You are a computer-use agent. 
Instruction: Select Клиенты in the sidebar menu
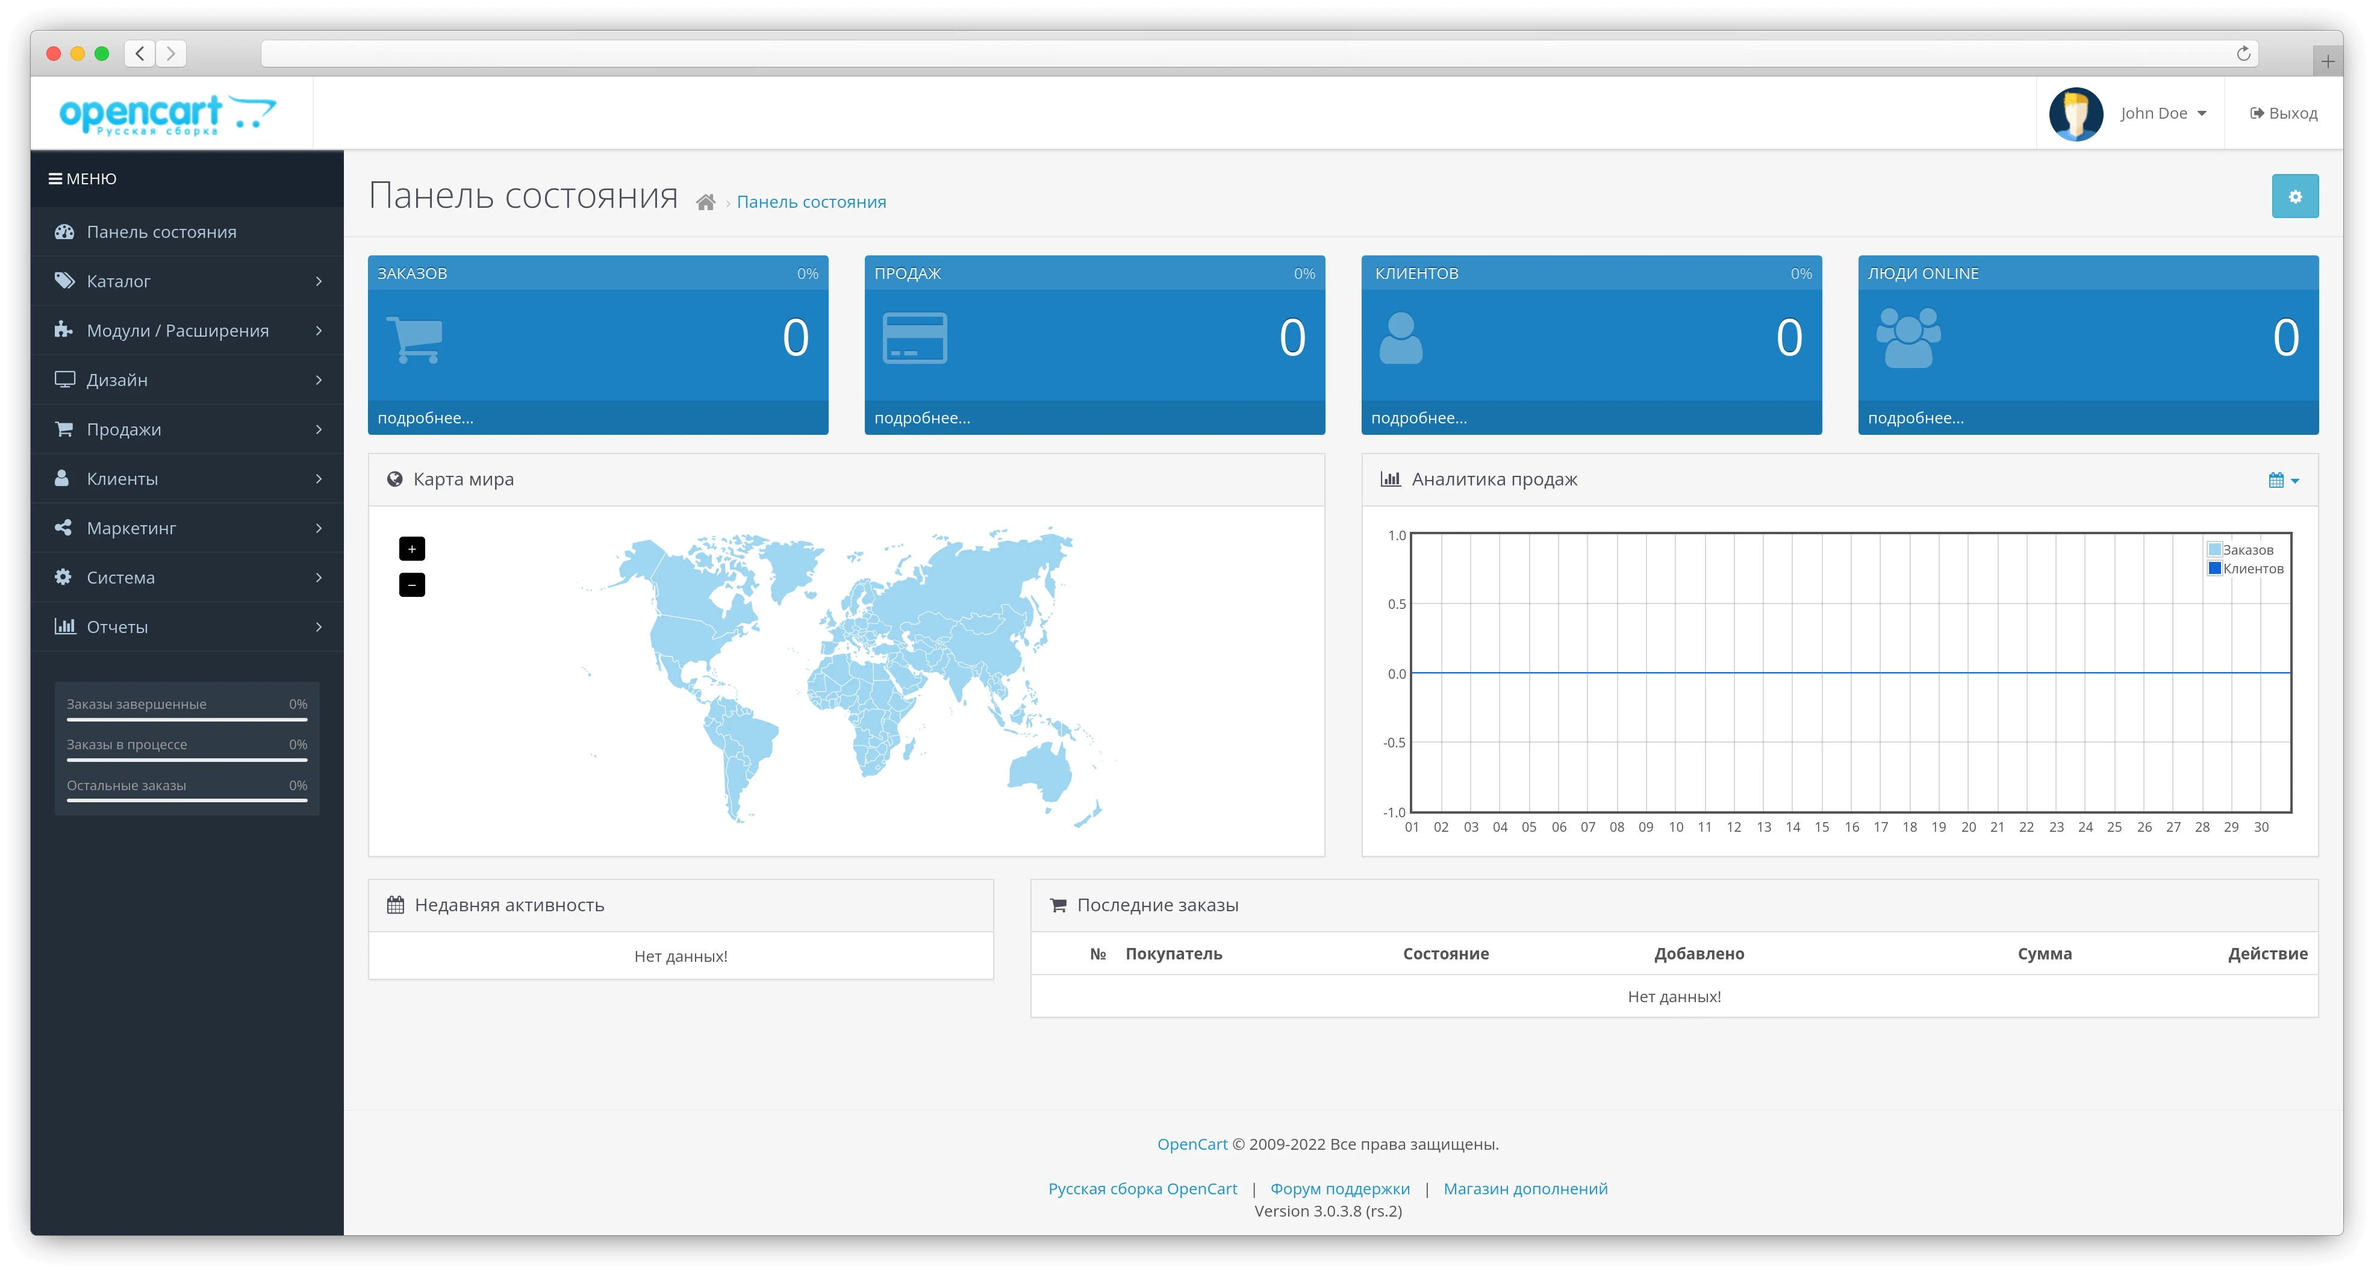[x=122, y=478]
